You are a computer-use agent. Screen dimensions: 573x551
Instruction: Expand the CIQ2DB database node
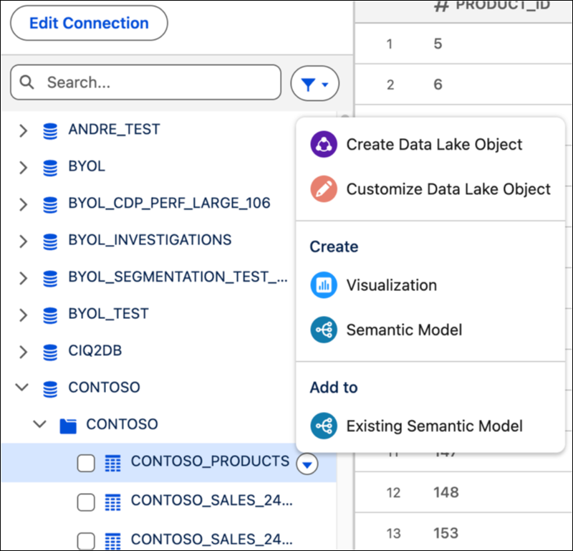24,352
